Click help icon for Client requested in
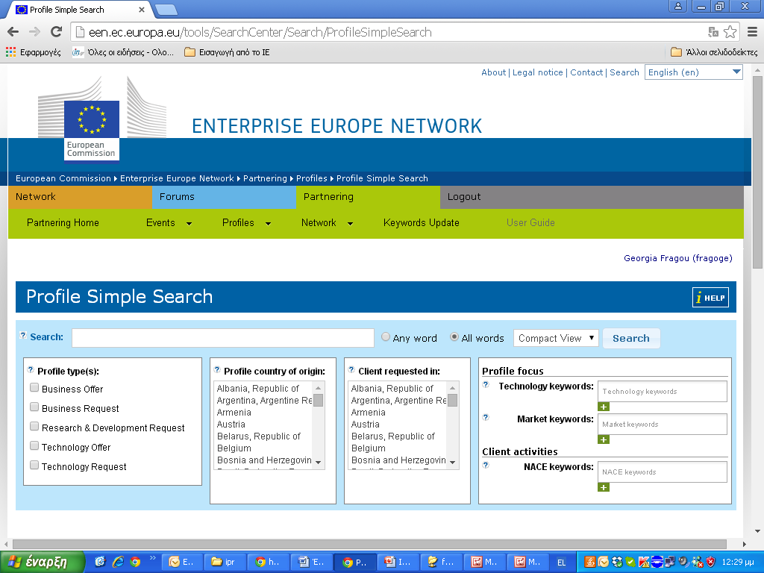764x573 pixels. pos(352,370)
